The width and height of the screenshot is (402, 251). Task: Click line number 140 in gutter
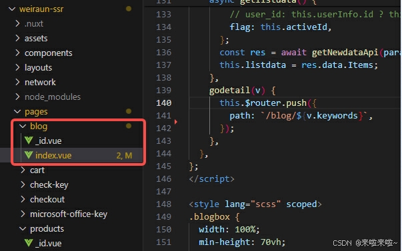[x=163, y=103]
